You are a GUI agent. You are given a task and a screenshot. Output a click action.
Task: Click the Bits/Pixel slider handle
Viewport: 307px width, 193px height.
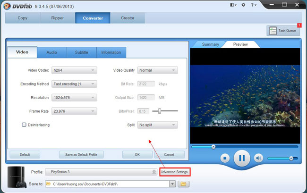(160, 111)
